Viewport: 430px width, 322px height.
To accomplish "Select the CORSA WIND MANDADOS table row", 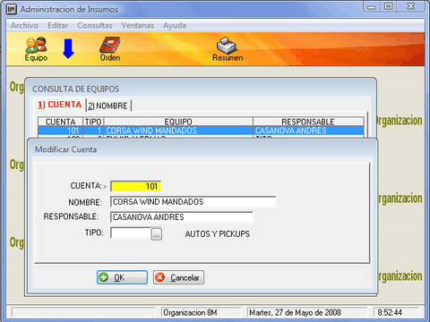I will pyautogui.click(x=201, y=131).
